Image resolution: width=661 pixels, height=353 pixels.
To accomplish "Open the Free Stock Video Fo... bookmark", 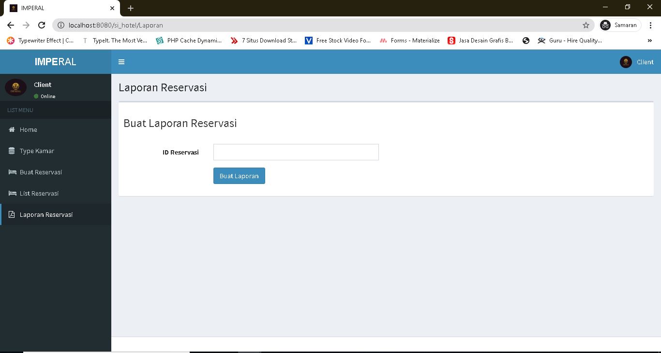I will [x=338, y=41].
